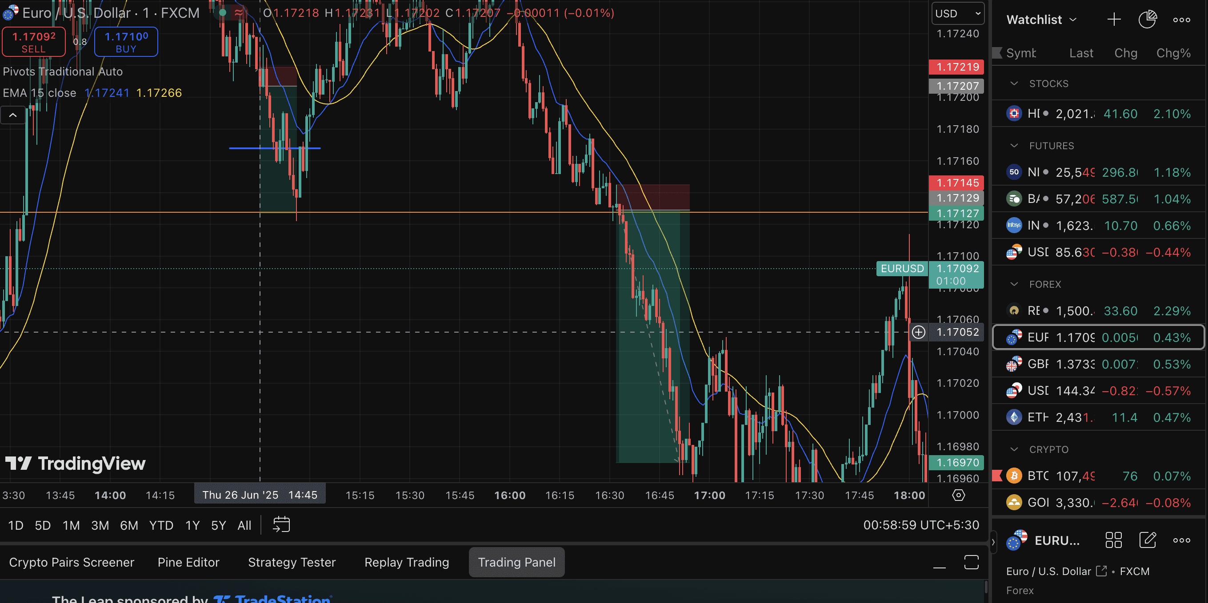1208x603 pixels.
Task: Click the go-to-date calendar icon
Action: [281, 525]
